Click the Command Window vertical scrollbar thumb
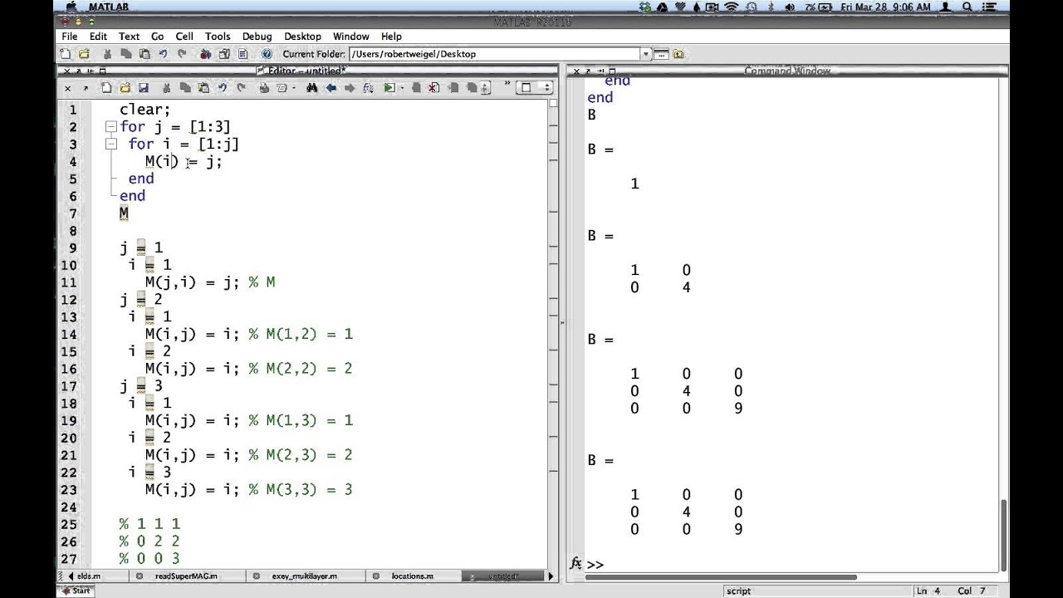Image resolution: width=1063 pixels, height=598 pixels. pyautogui.click(x=1003, y=535)
